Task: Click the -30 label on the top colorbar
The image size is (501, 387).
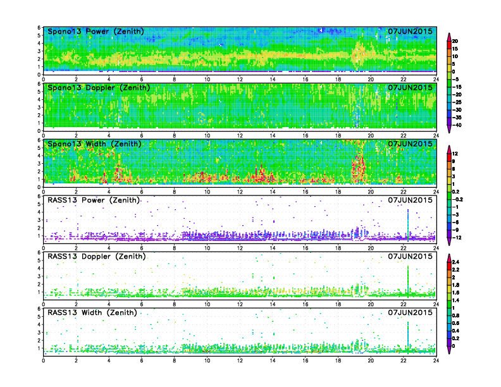Action: click(x=457, y=110)
